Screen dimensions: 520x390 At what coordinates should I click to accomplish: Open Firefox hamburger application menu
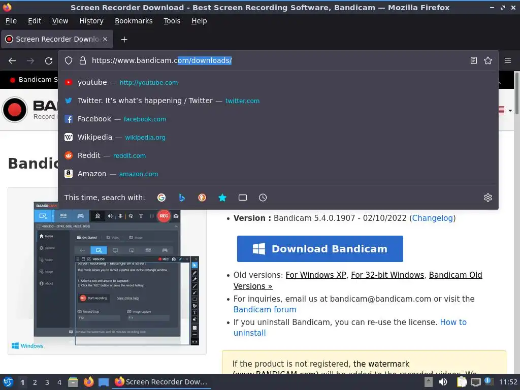[508, 60]
